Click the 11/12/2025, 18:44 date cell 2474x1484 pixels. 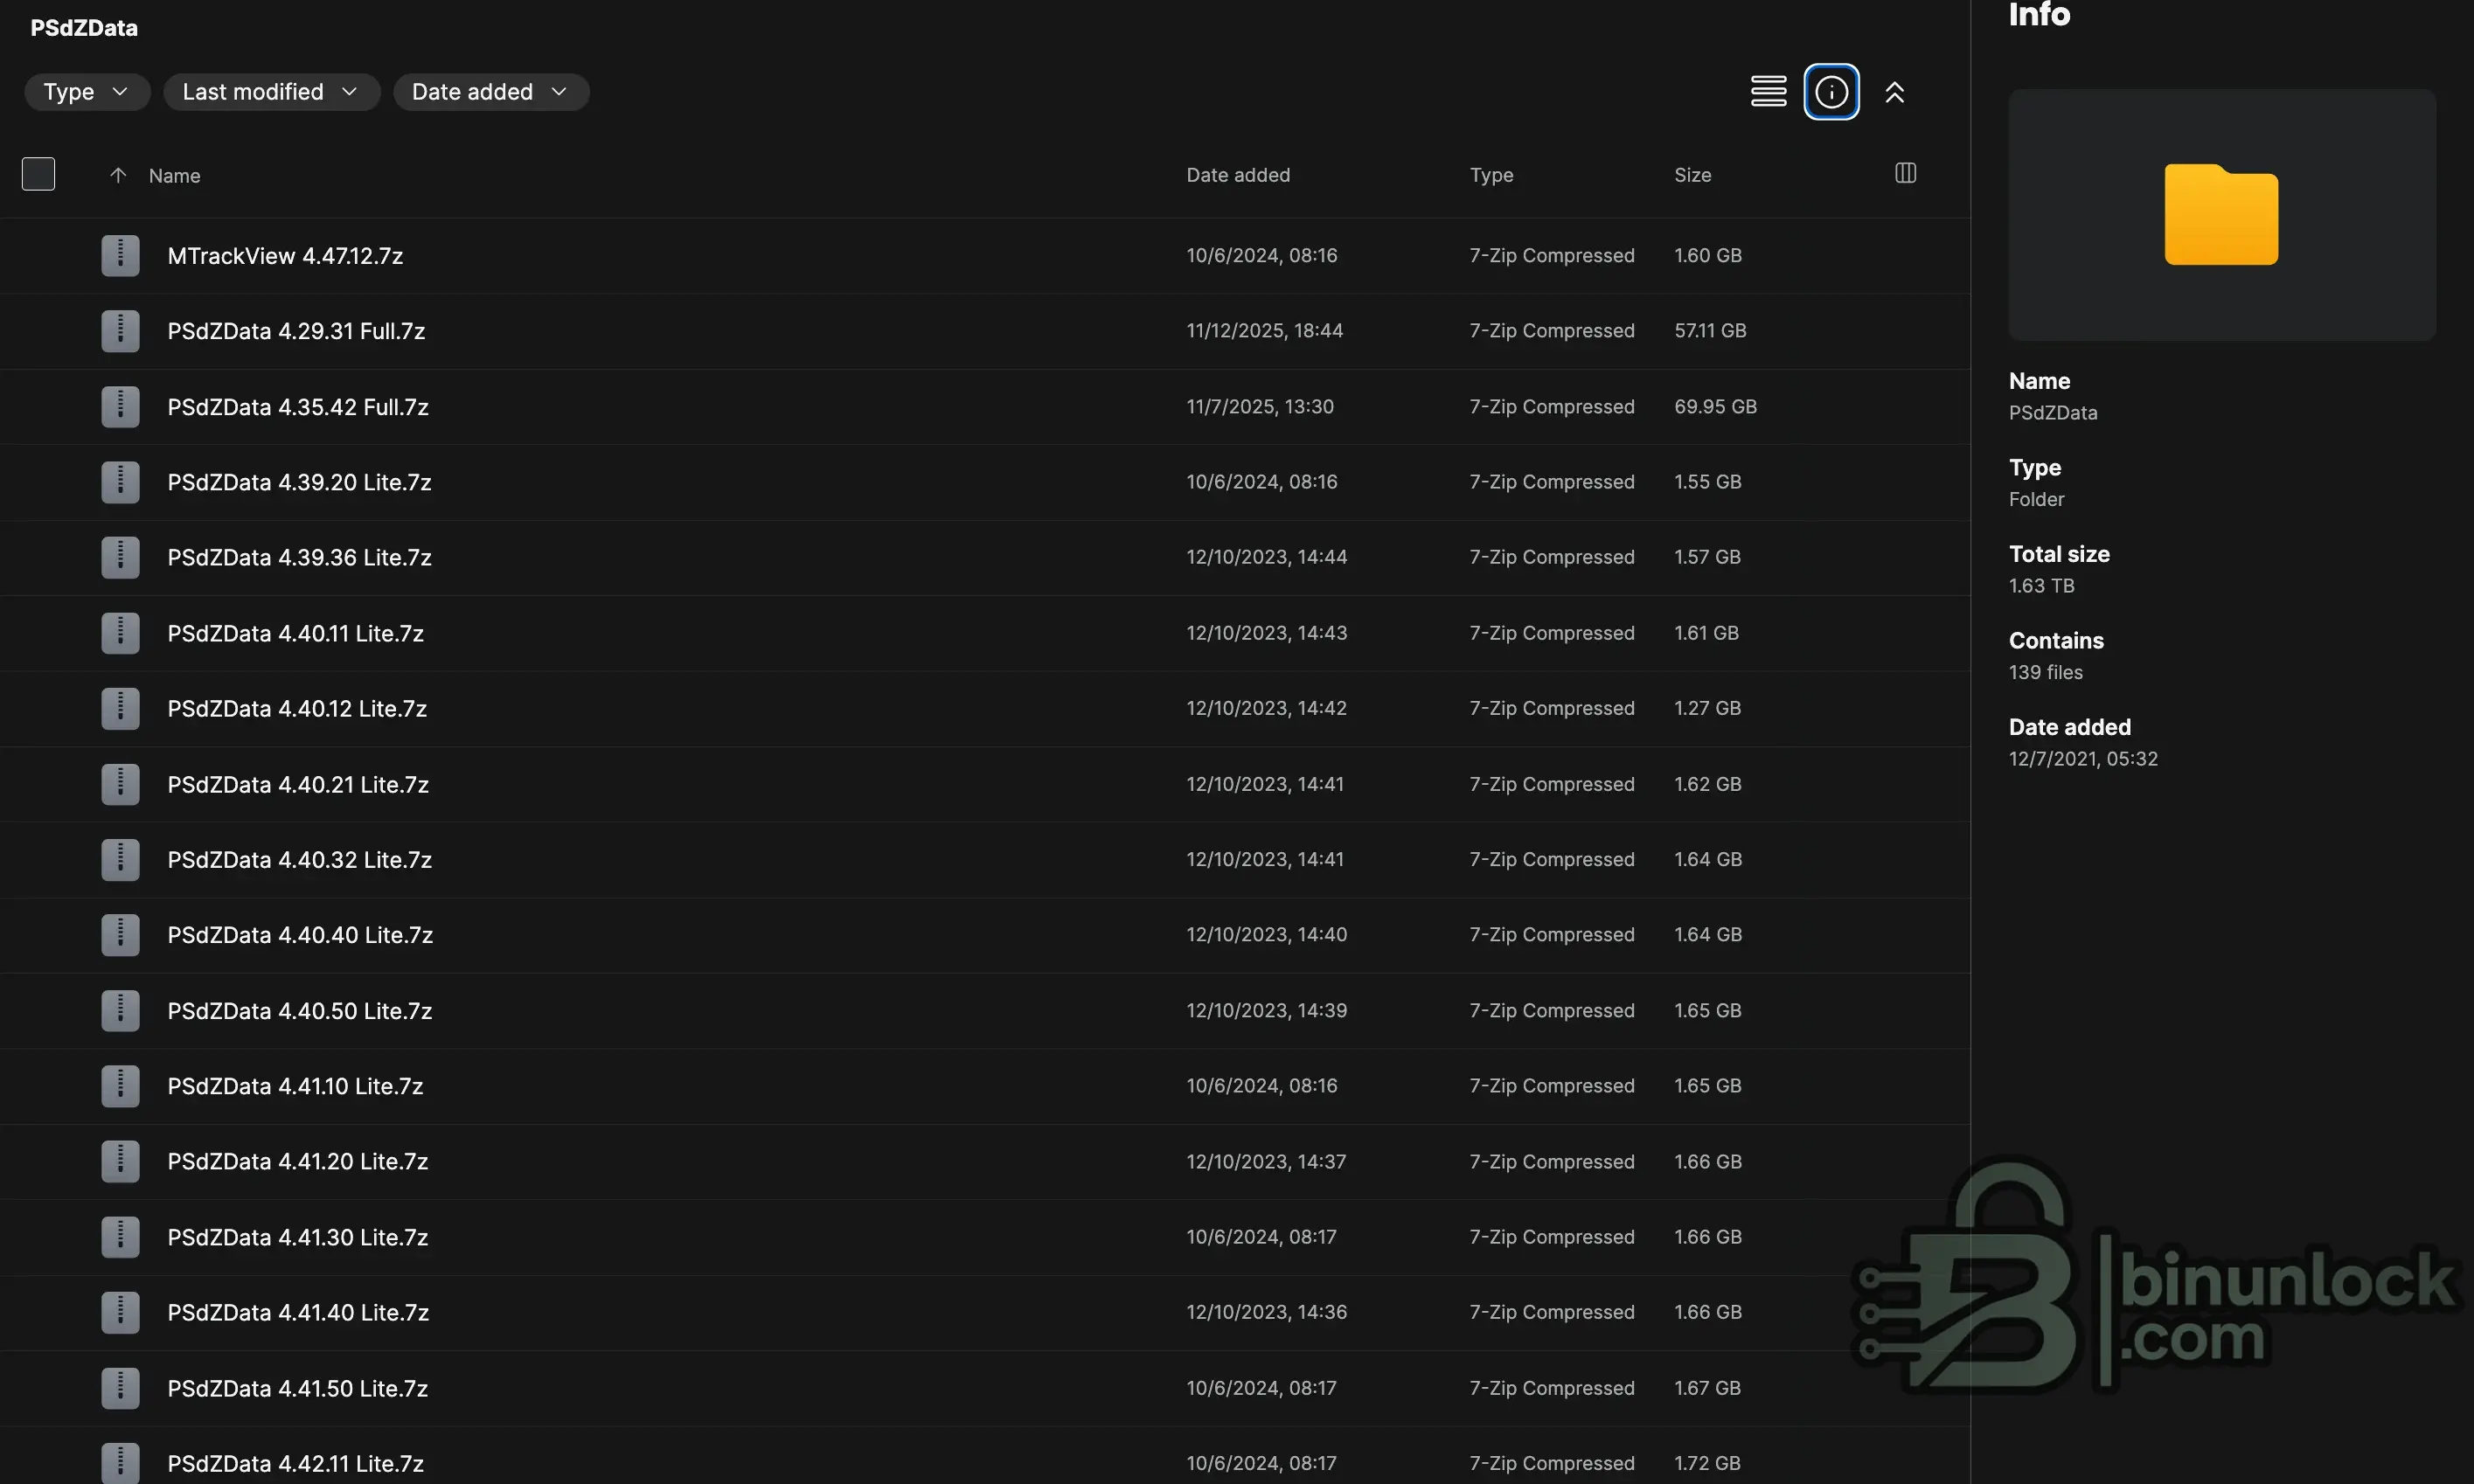click(x=1264, y=331)
